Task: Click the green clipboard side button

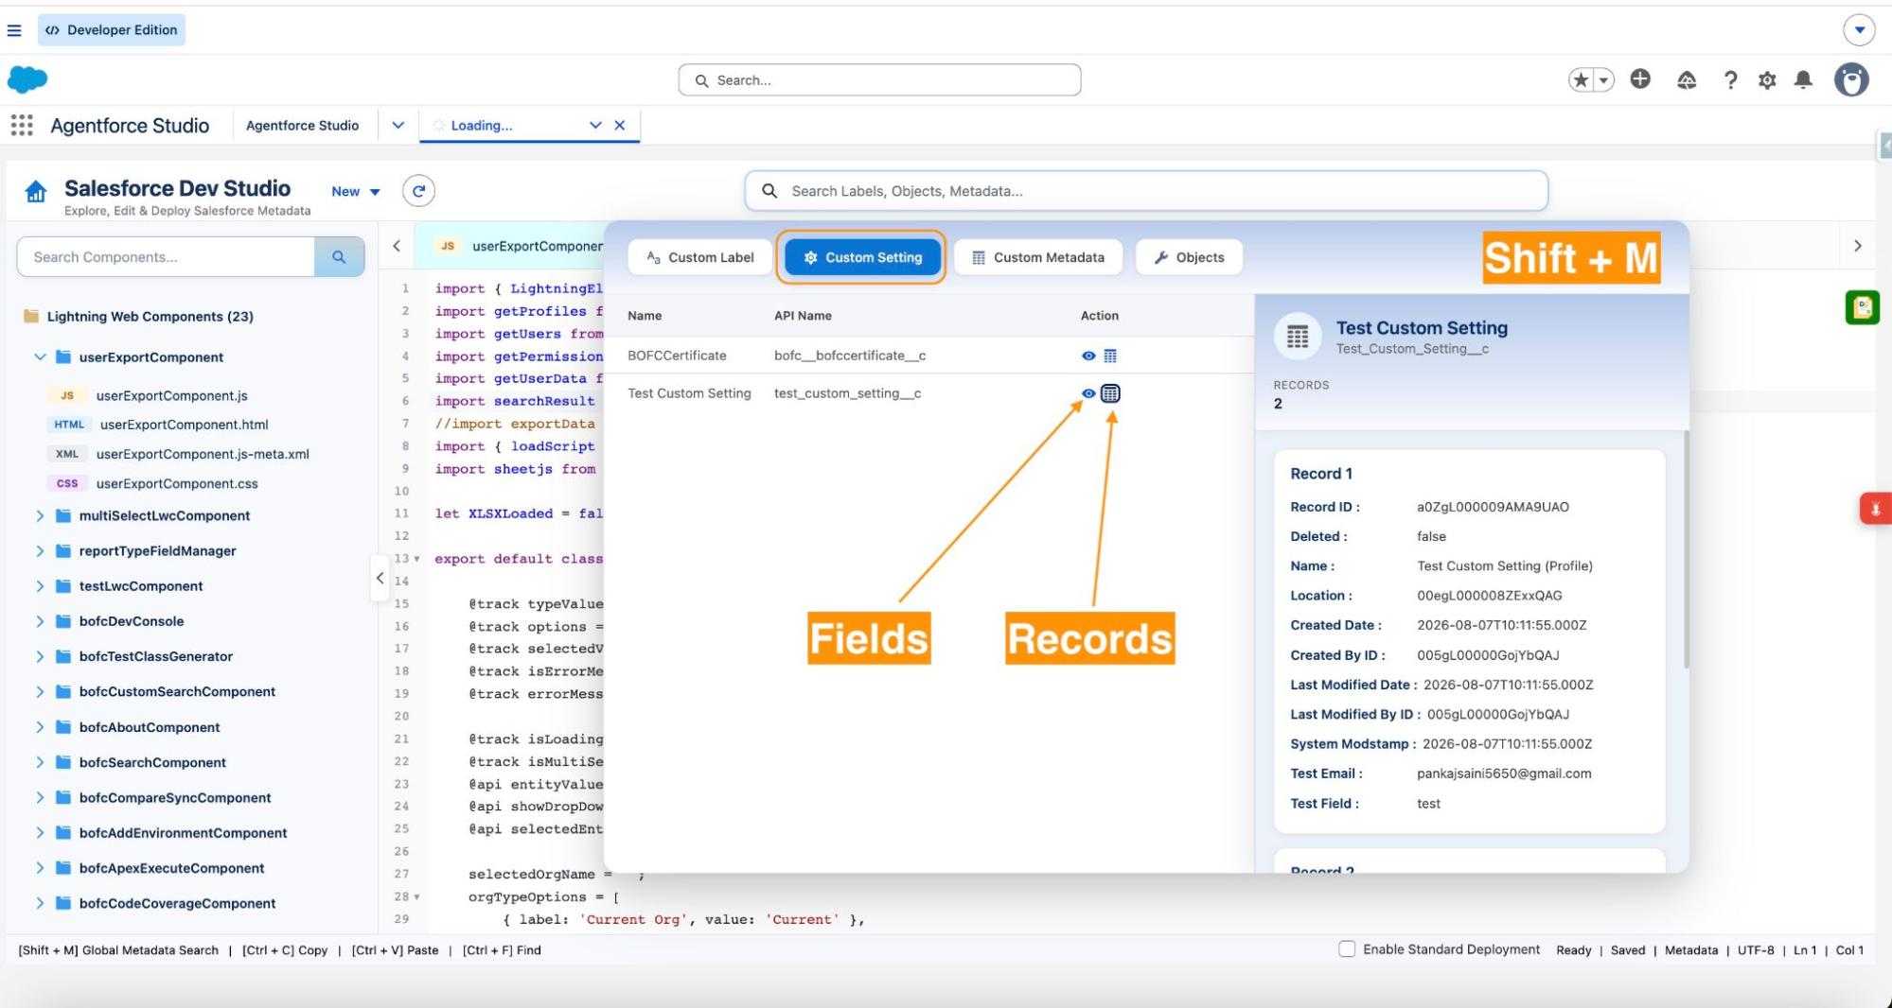Action: click(x=1862, y=307)
